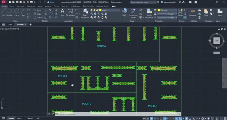Toggle object snap in status bar
The width and height of the screenshot is (227, 120).
click(181, 119)
